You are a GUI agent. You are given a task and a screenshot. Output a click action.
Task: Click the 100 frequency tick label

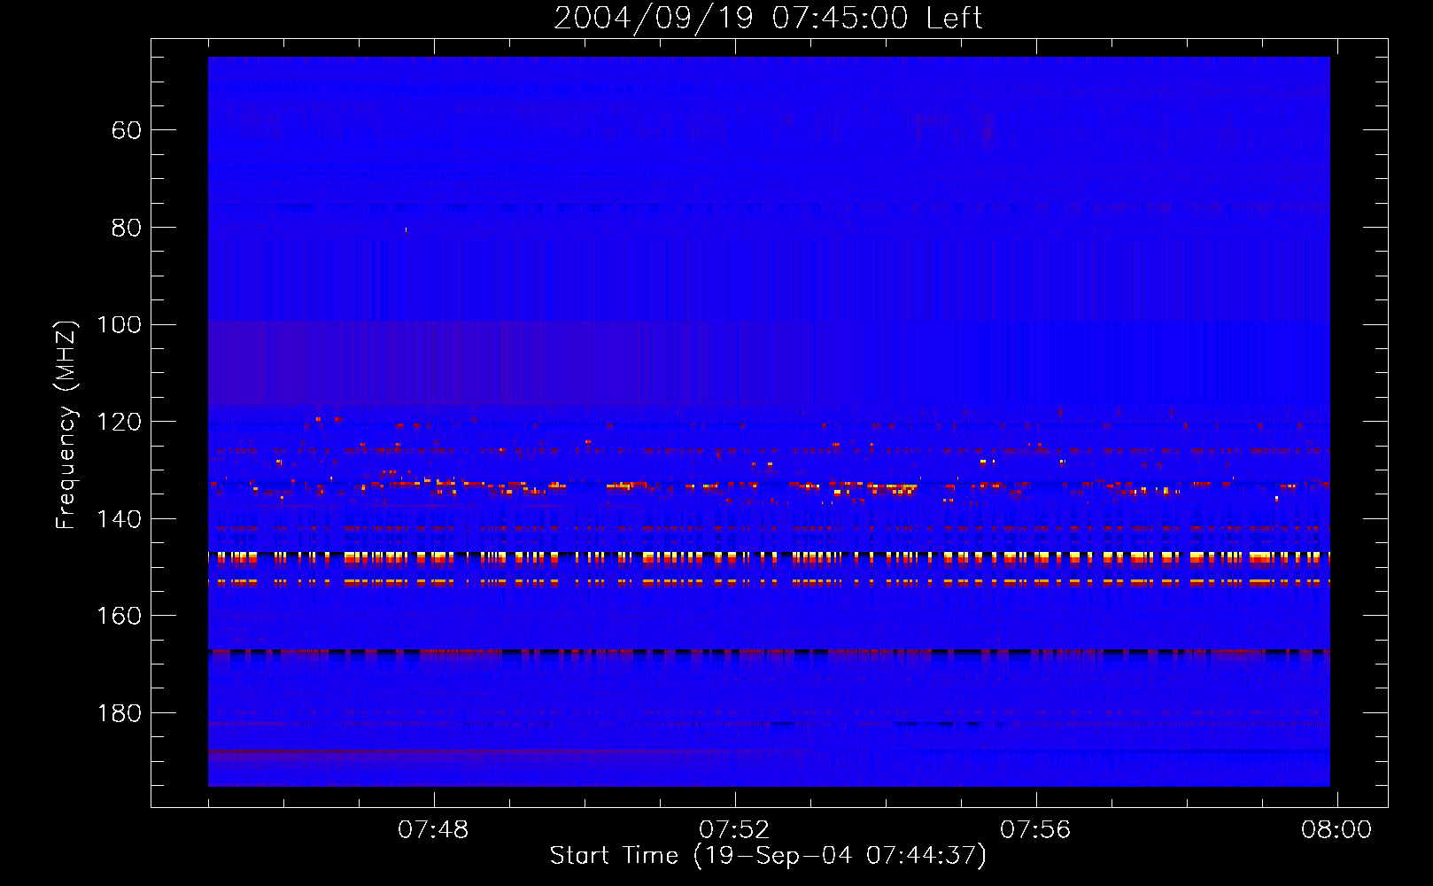119,325
